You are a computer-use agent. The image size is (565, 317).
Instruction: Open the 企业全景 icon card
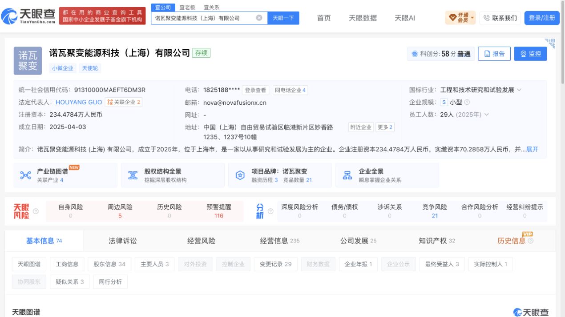click(x=387, y=175)
